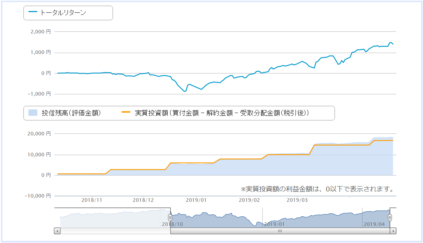Select the left range handle of navigator

(170, 217)
